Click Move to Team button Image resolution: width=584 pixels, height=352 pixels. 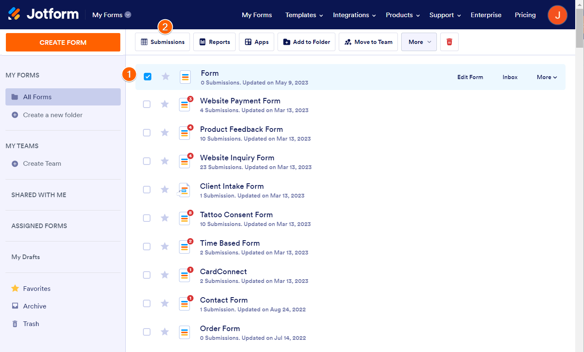(x=368, y=42)
